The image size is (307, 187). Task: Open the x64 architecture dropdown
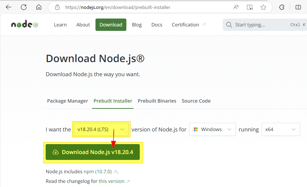[x=281, y=129]
